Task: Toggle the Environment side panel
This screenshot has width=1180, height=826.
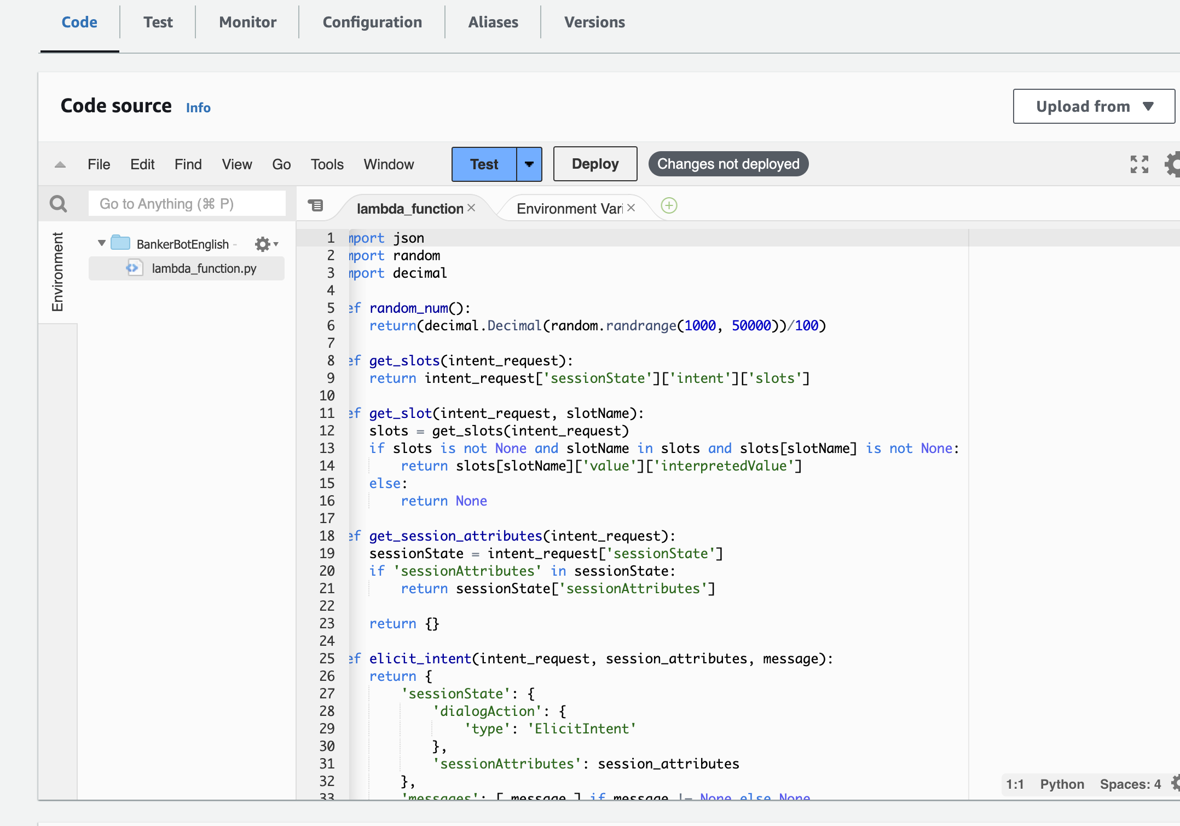Action: coord(57,272)
